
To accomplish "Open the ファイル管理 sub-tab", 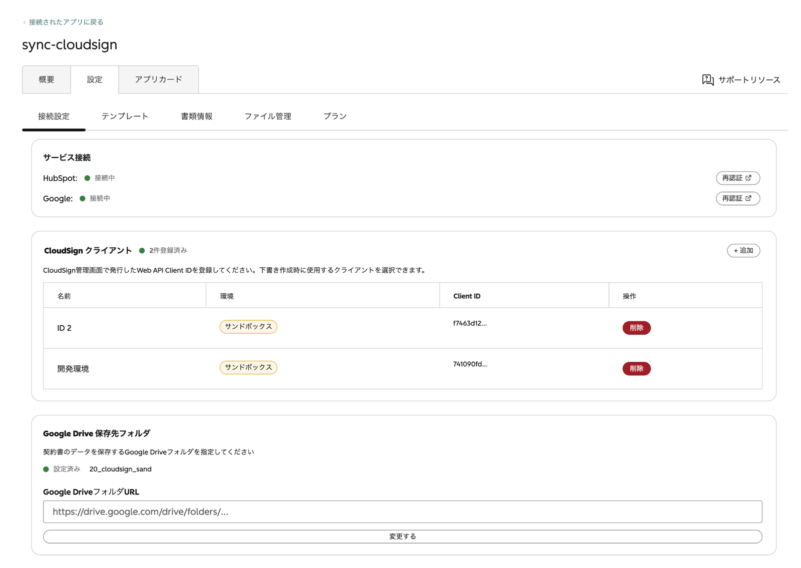I will click(268, 116).
